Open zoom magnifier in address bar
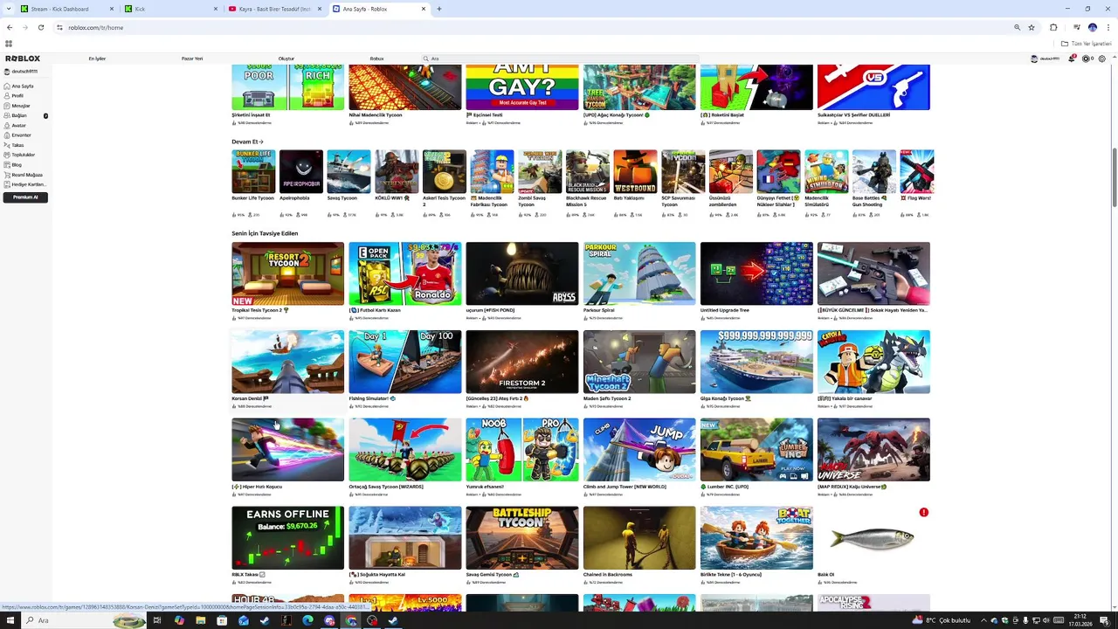Screen dimensions: 1118x629 tap(1017, 27)
